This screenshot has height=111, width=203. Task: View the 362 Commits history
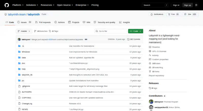(134, 39)
